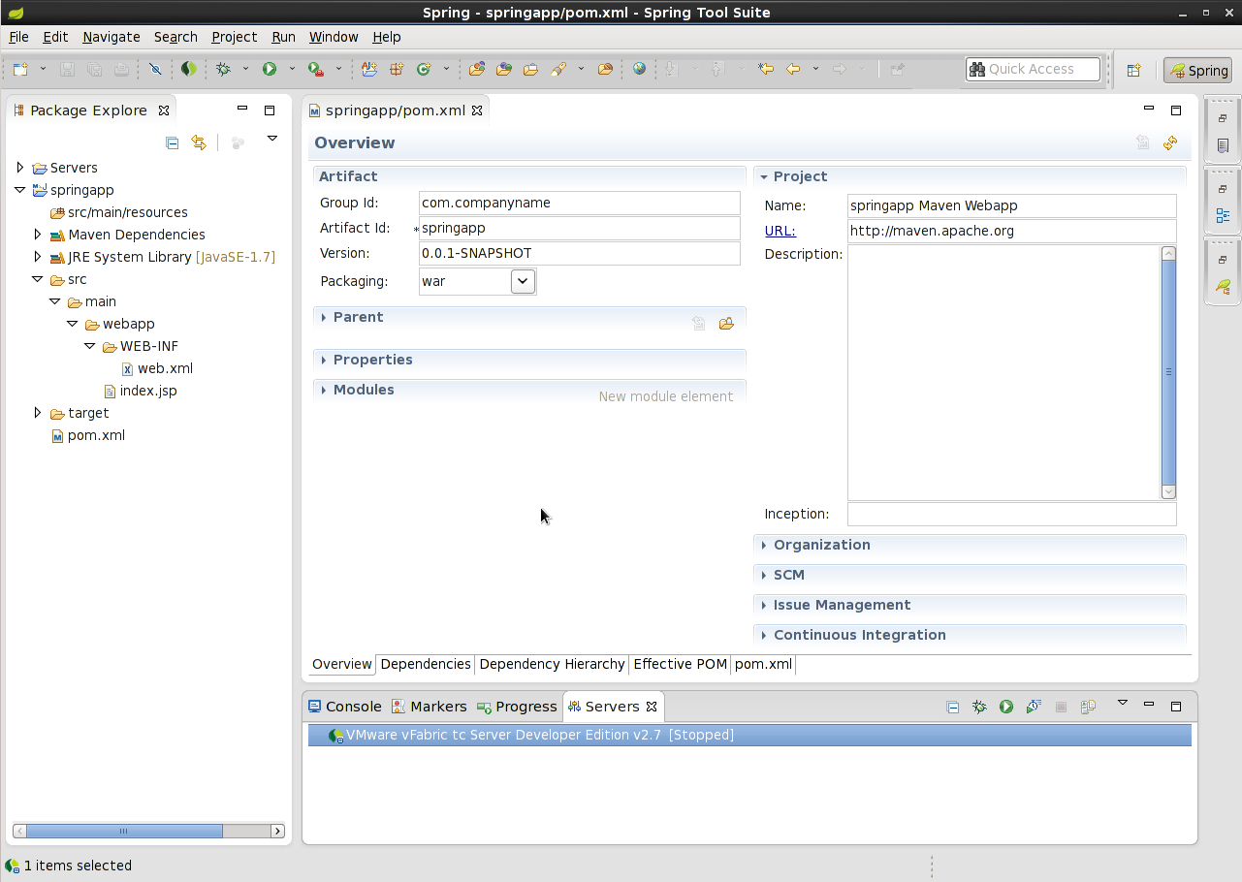Switch to the Dependencies tab

426,664
